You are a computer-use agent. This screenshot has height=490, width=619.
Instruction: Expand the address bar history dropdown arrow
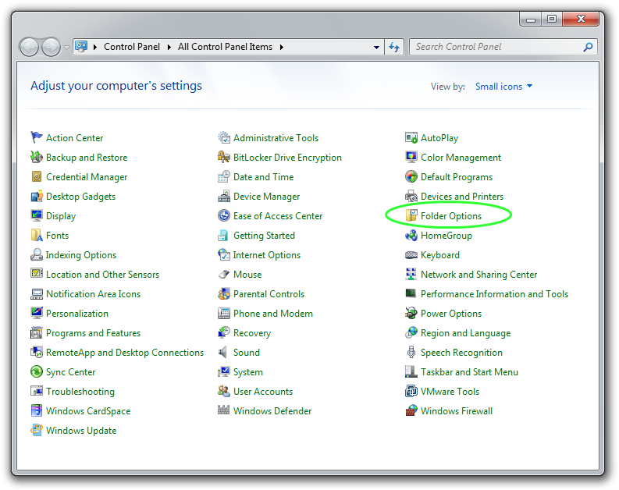tap(376, 47)
